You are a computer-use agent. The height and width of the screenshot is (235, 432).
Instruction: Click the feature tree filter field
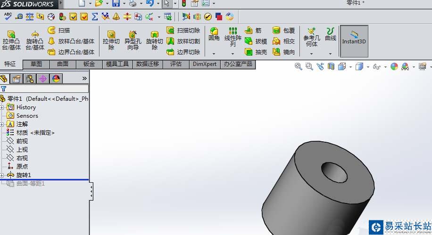(x=44, y=89)
